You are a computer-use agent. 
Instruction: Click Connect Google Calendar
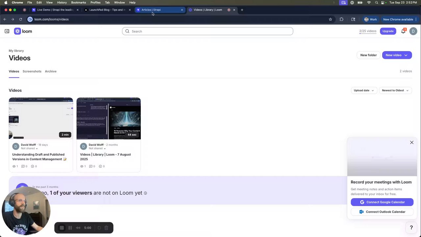pos(382,202)
